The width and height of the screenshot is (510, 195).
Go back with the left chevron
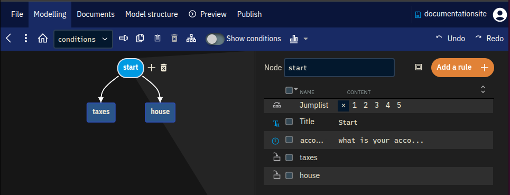pos(9,39)
